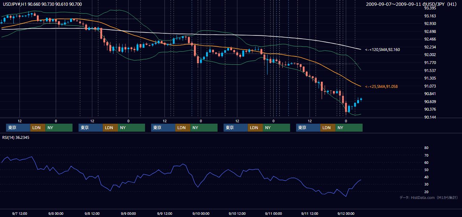Screen dimensions: 462x217
Task: Click price axis value 90.609
Action: point(430,102)
